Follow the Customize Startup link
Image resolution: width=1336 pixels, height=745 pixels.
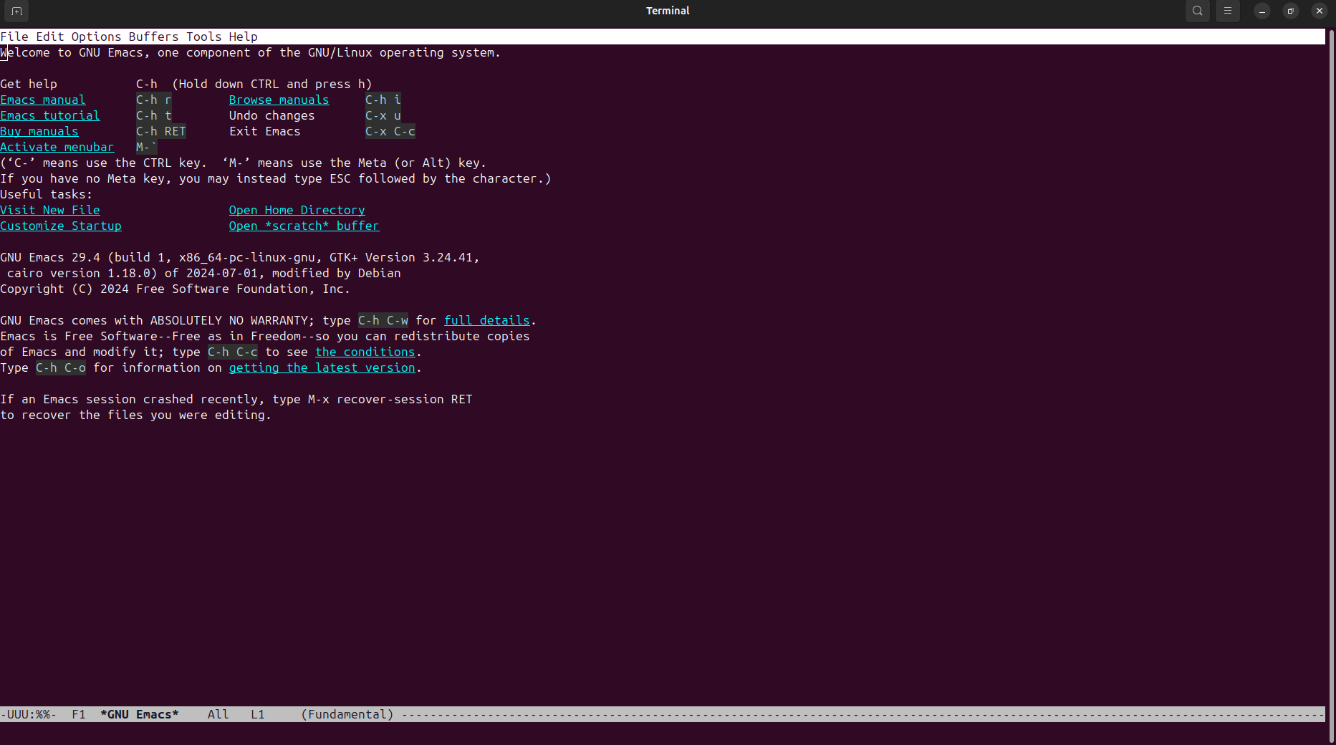click(61, 226)
